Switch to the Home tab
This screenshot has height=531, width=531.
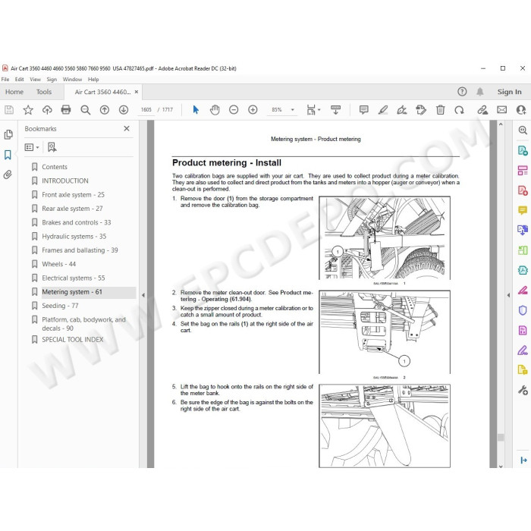tap(14, 92)
